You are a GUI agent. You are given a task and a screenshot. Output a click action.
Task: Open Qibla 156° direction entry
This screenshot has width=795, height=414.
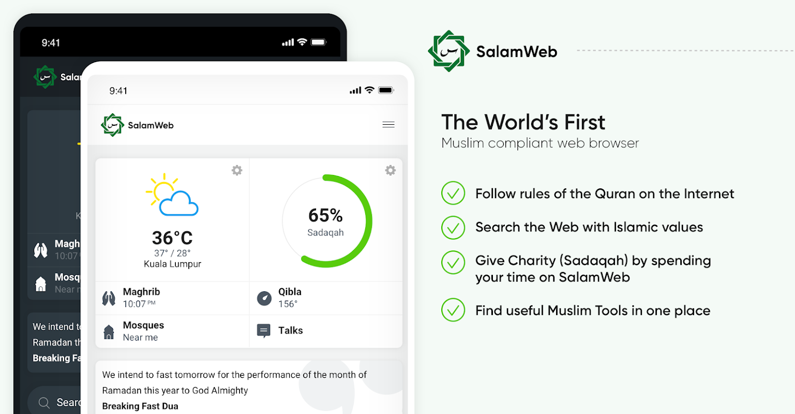coord(290,298)
